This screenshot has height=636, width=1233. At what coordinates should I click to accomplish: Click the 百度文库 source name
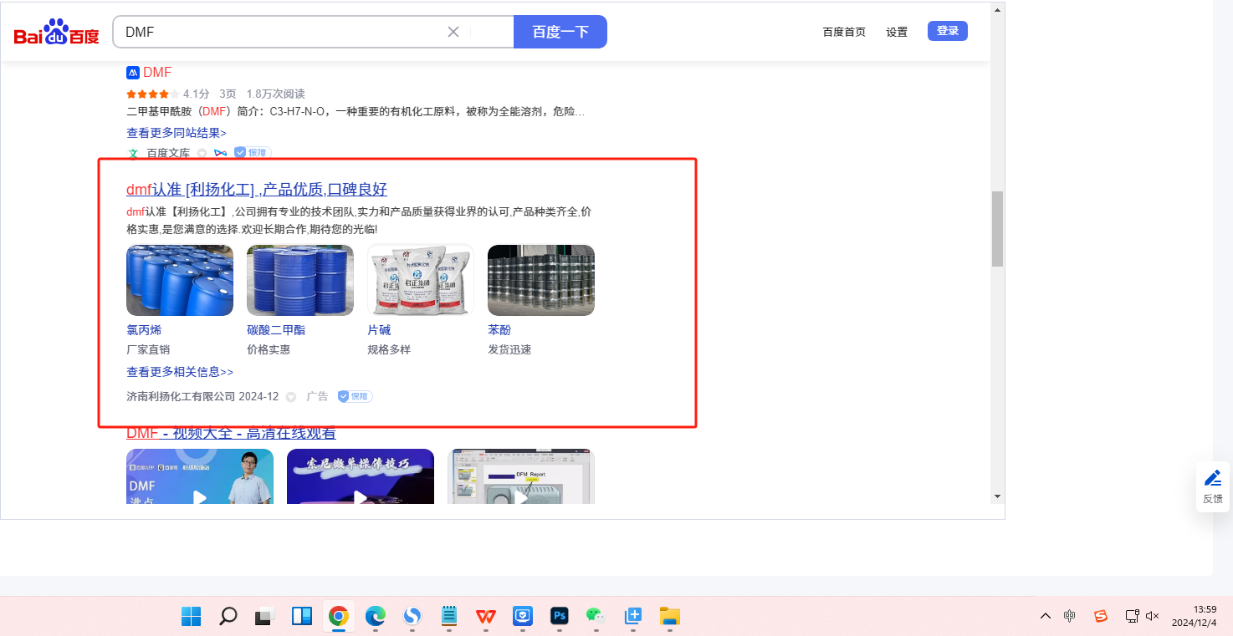click(168, 154)
